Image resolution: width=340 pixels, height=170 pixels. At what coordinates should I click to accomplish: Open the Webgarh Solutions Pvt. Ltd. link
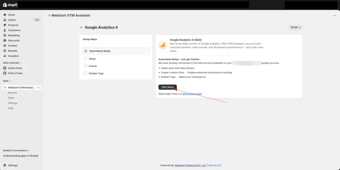coord(190,165)
